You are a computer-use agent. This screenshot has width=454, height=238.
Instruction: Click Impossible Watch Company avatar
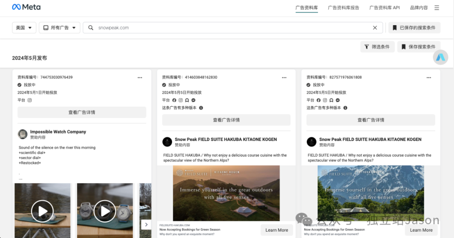click(x=23, y=134)
